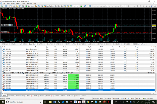Open the Journal terminal tab

(x=84, y=96)
